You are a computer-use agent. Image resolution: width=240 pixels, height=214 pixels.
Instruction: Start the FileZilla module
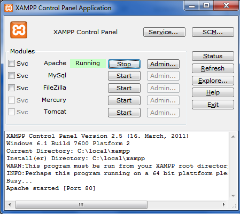(x=124, y=88)
